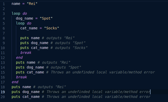The height and width of the screenshot is (102, 168).
Task: Click the outer loop keyword on line 3
Action: (x=16, y=13)
